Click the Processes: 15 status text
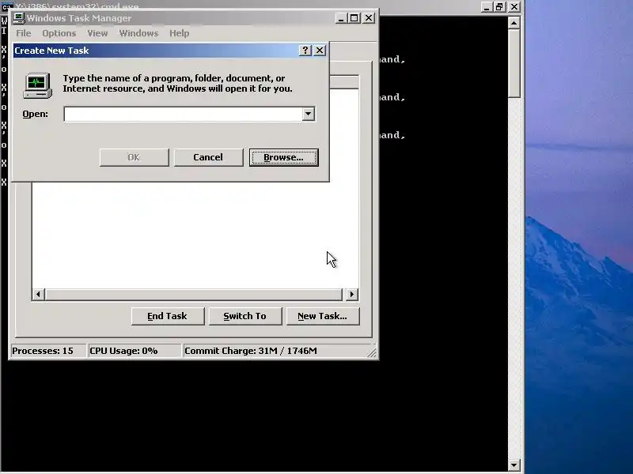The height and width of the screenshot is (474, 633). 43,351
